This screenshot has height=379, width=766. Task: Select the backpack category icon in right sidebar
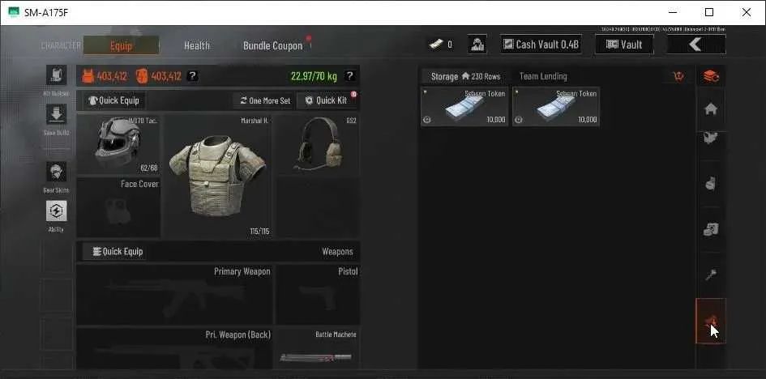pyautogui.click(x=711, y=184)
